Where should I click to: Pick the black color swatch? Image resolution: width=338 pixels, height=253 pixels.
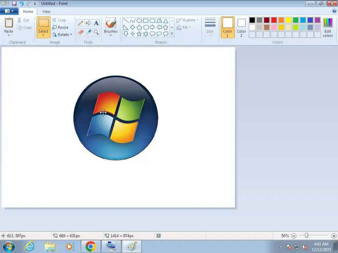click(x=252, y=20)
